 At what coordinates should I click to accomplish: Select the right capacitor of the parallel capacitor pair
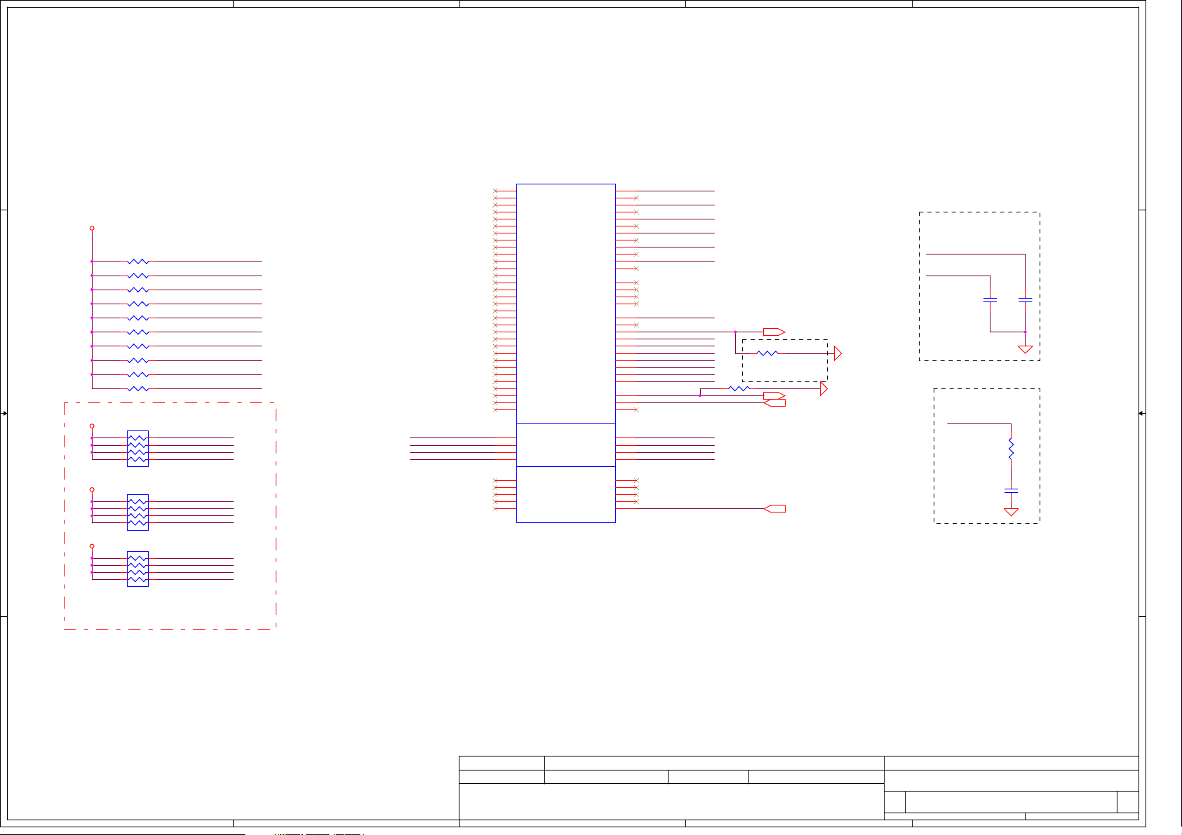pos(1025,300)
